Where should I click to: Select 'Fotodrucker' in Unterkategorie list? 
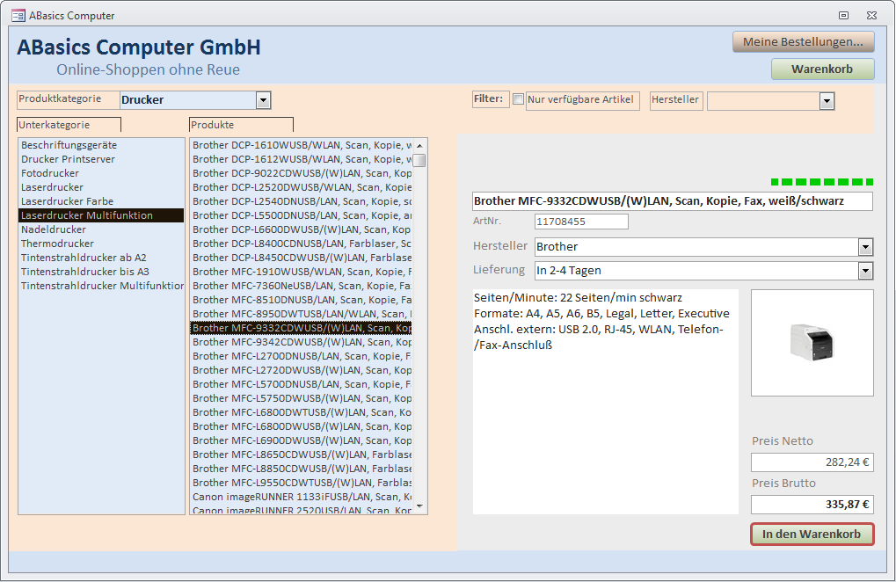(x=50, y=173)
